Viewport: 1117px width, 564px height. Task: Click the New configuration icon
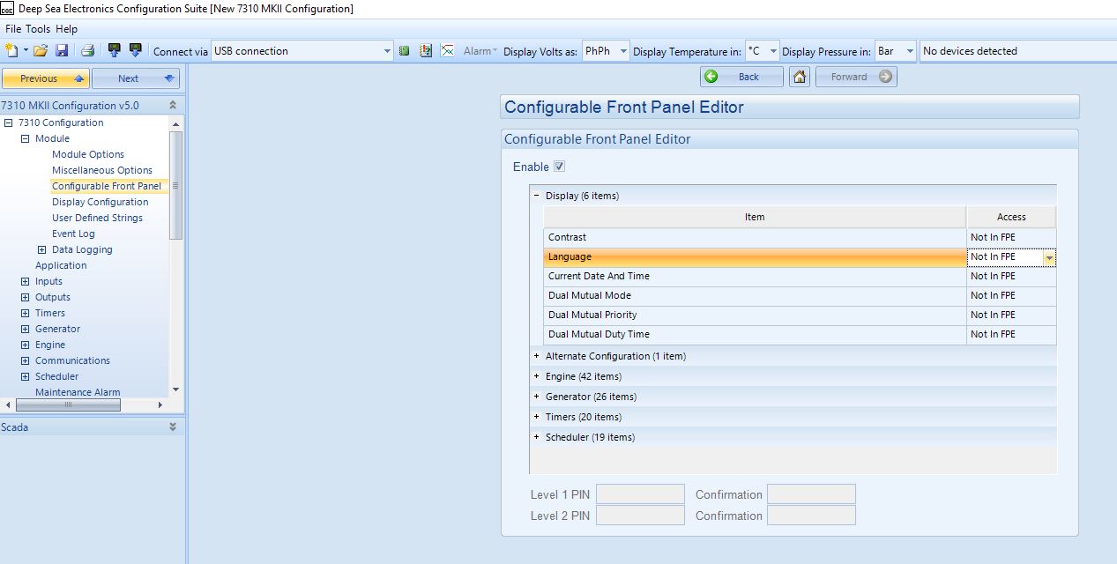pos(11,51)
